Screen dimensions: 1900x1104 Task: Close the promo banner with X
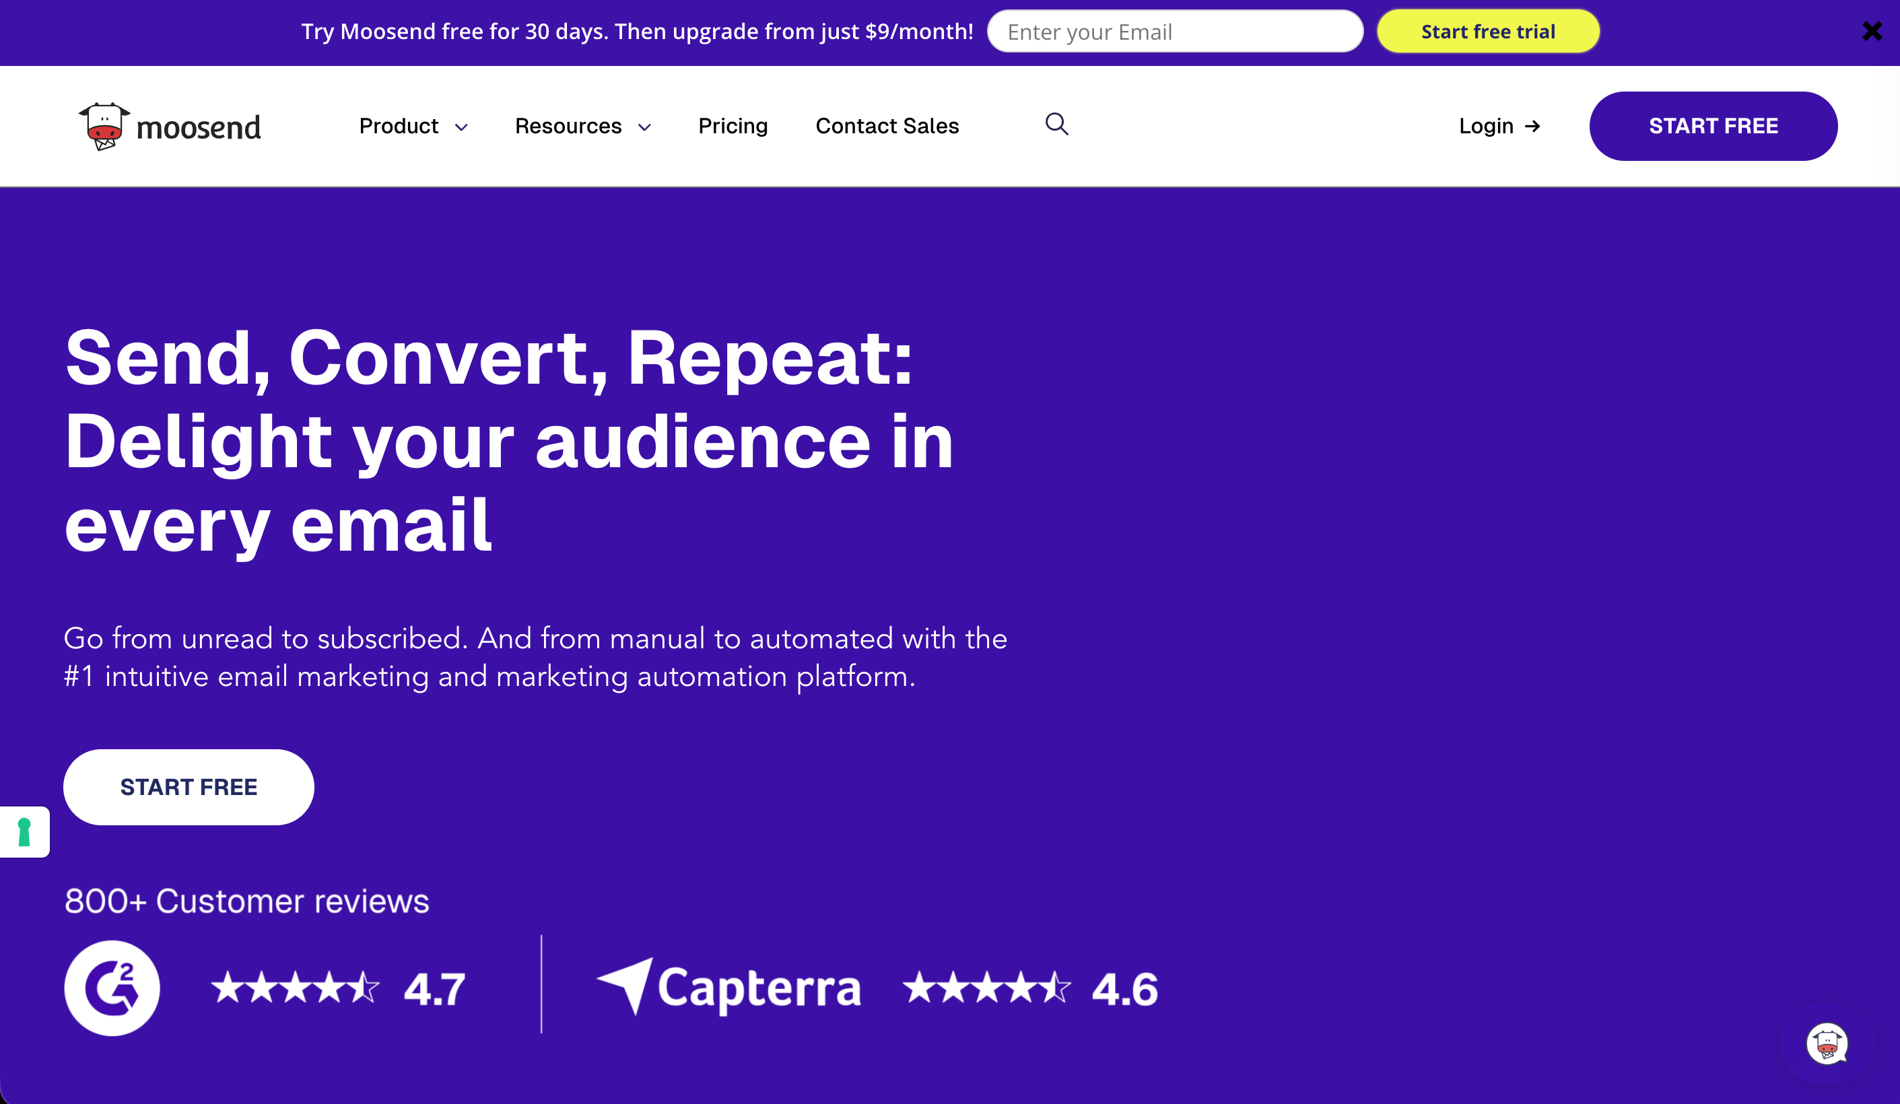pyautogui.click(x=1871, y=31)
